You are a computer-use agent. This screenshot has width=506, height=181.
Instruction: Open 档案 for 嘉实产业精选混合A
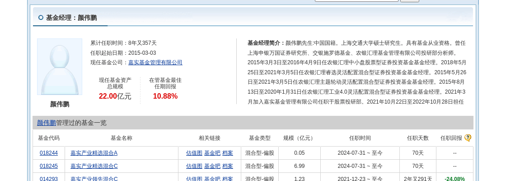[228, 153]
